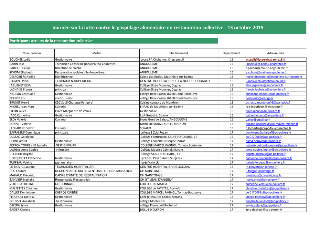Click the 'Nom, Prénom' header cell
The width and height of the screenshot is (331, 234).
click(32, 53)
